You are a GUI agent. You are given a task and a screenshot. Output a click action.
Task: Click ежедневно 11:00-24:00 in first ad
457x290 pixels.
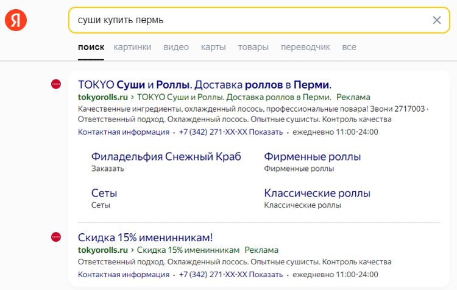click(x=335, y=132)
